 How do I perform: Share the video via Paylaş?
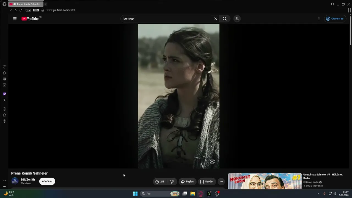coord(187,182)
